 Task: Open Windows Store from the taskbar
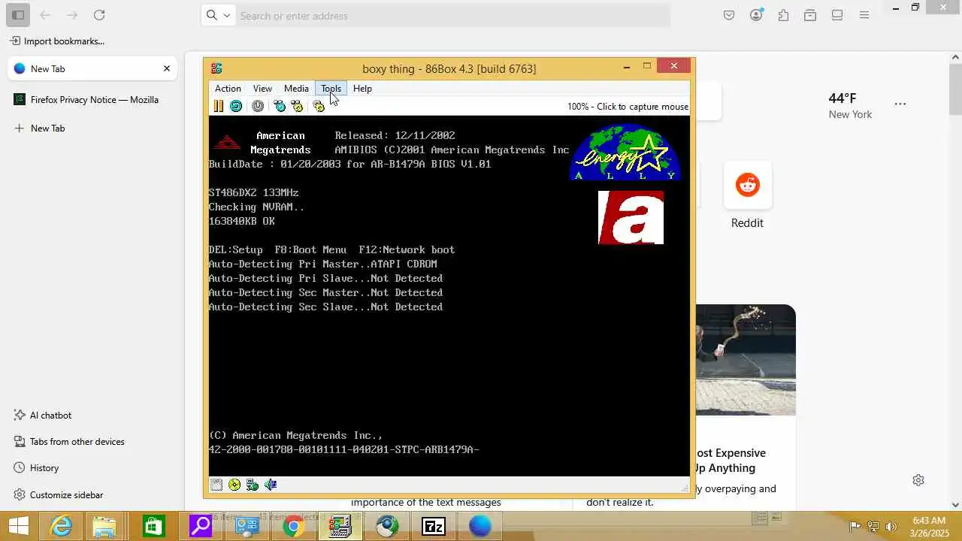[x=153, y=526]
